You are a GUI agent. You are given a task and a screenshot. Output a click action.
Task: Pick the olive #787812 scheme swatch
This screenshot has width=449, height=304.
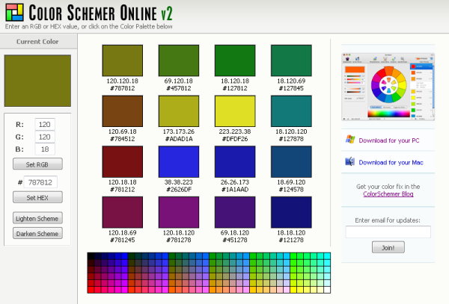coord(123,61)
